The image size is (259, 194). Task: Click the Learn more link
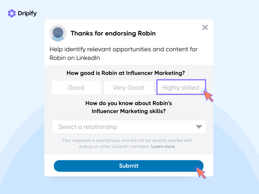163,147
